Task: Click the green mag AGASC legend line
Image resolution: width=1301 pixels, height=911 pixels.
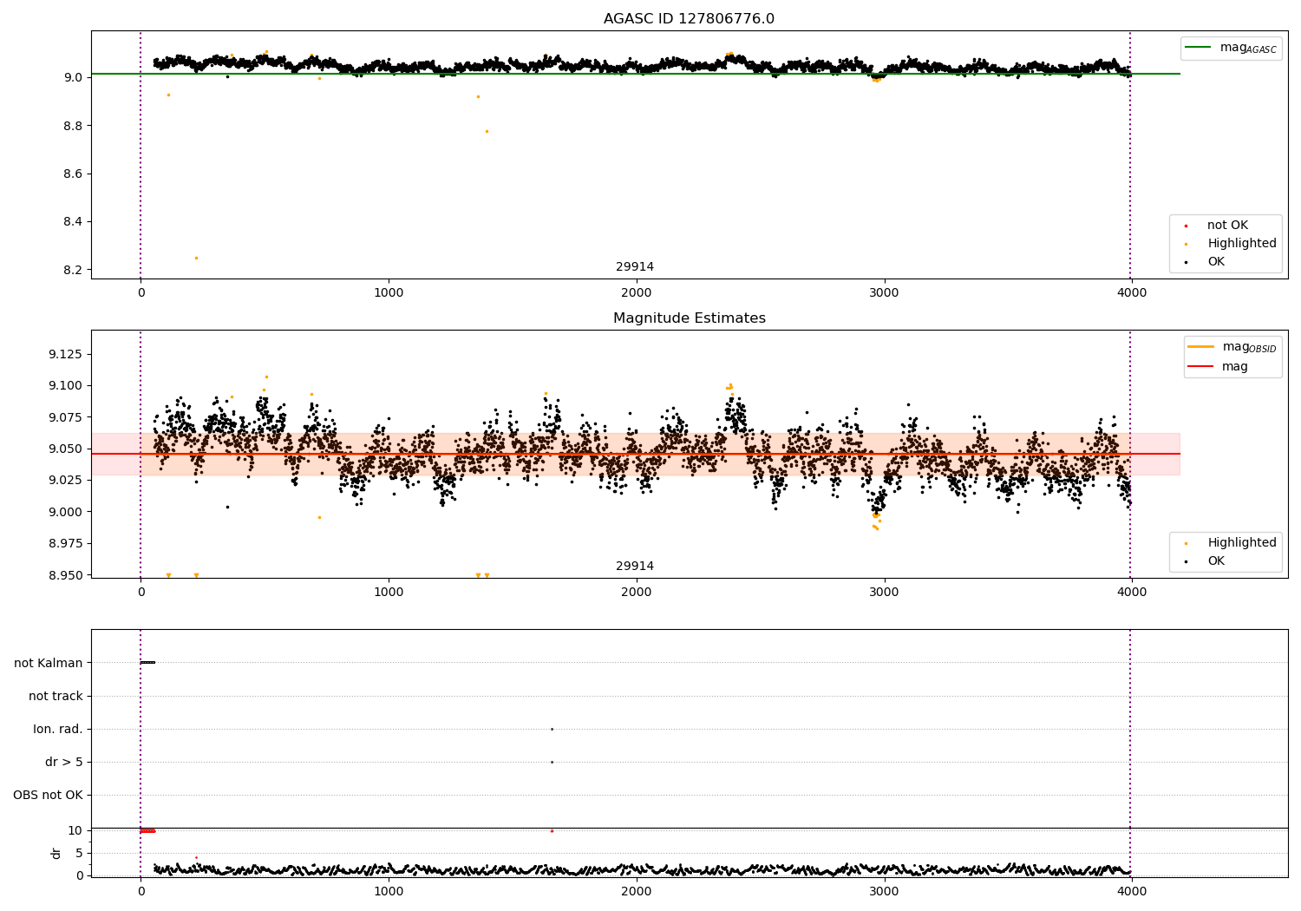Action: click(1199, 48)
